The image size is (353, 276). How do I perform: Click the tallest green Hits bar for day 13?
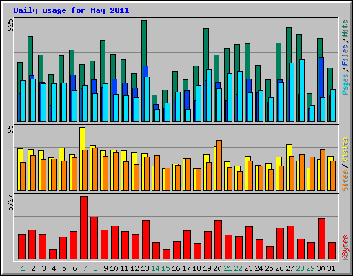[144, 43]
